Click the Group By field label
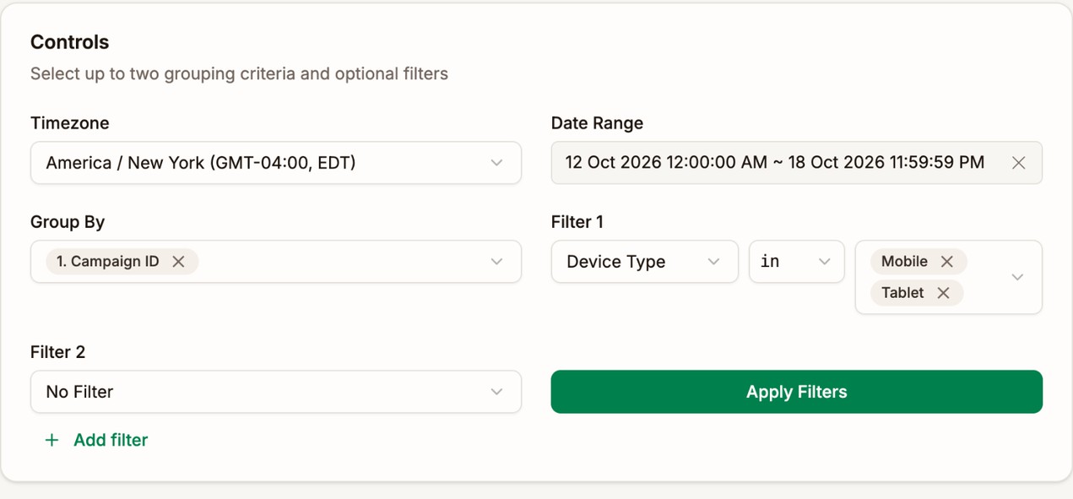Screen dimensions: 1073x499 [x=68, y=222]
